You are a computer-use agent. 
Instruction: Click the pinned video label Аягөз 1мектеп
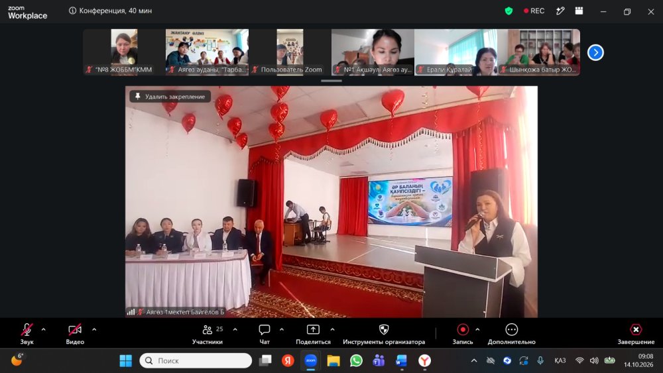pos(185,312)
